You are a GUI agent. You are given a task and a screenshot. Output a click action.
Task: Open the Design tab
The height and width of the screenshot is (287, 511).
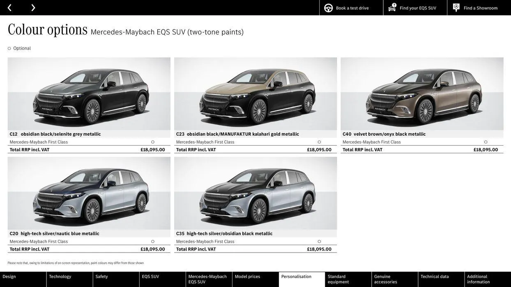pos(23,279)
